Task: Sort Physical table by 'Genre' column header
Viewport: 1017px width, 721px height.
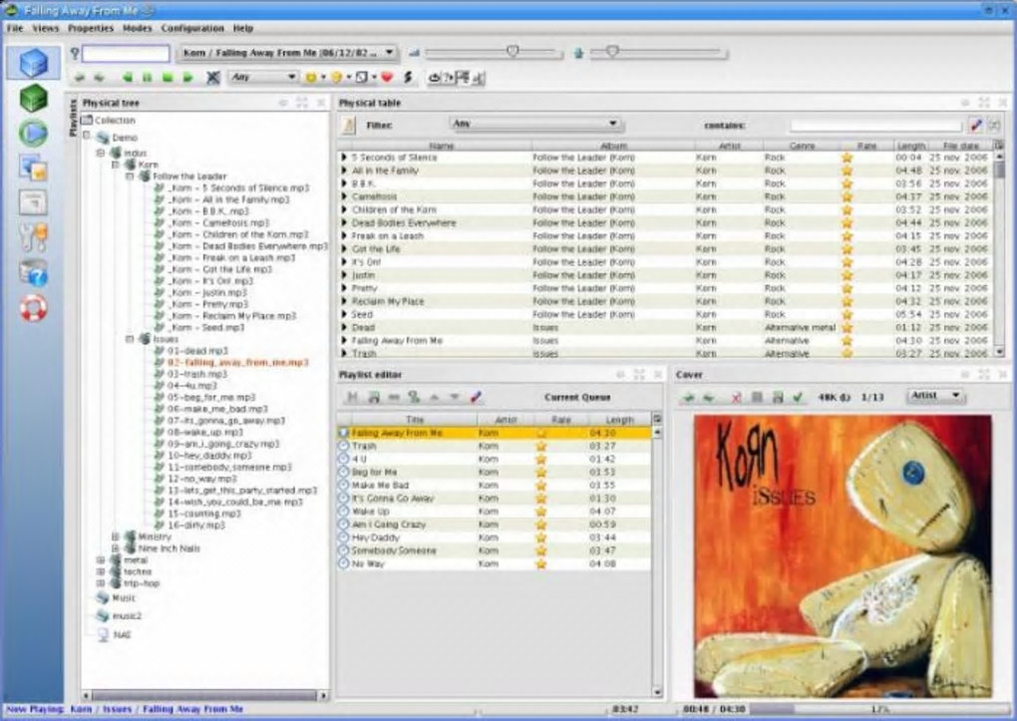Action: pyautogui.click(x=802, y=146)
